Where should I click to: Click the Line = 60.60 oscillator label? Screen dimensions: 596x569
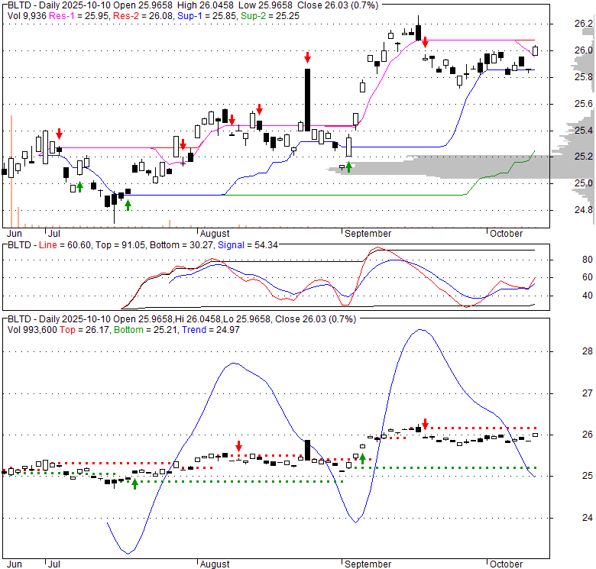click(65, 245)
